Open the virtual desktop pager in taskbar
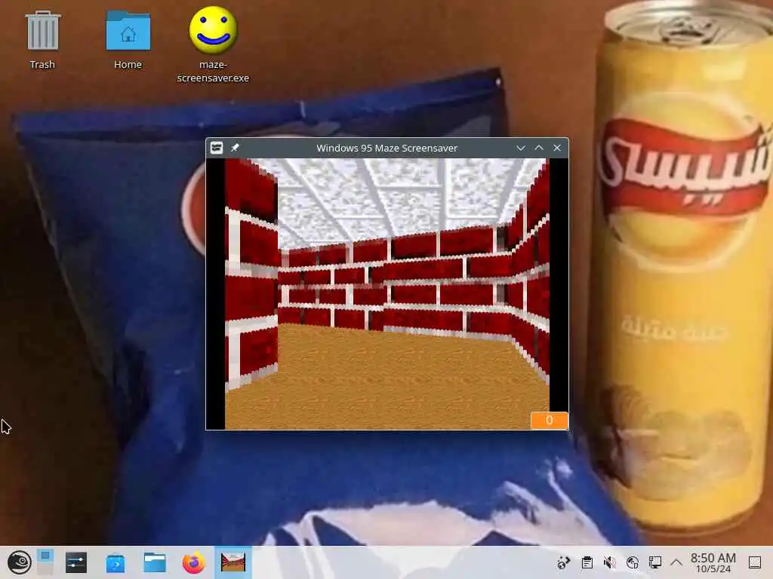 [x=45, y=562]
